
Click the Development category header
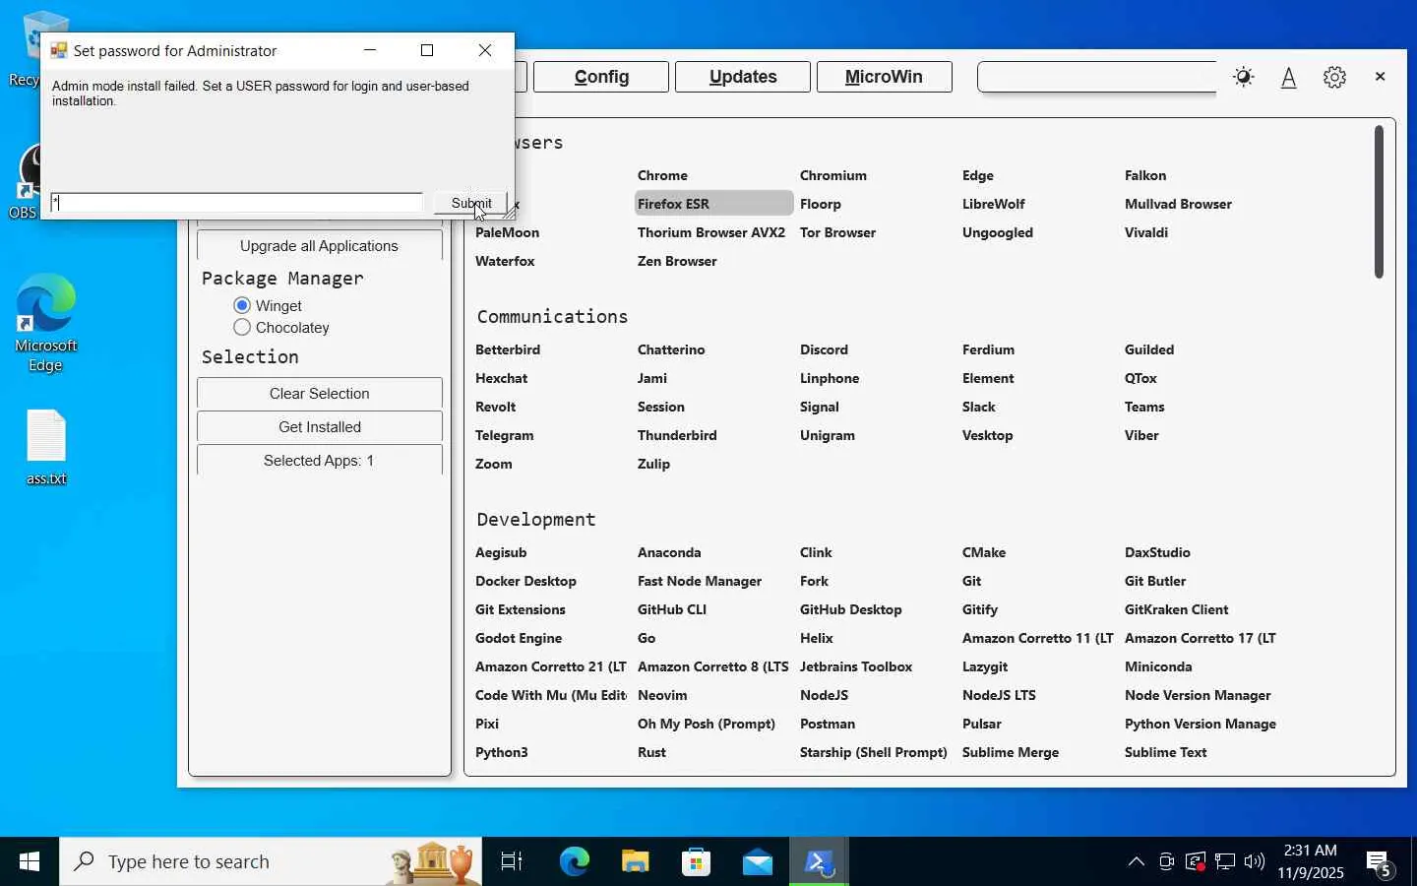[536, 520]
